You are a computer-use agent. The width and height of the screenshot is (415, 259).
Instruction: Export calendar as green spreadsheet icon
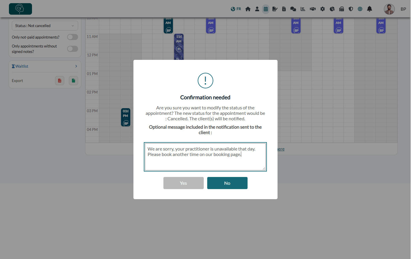coord(73,81)
